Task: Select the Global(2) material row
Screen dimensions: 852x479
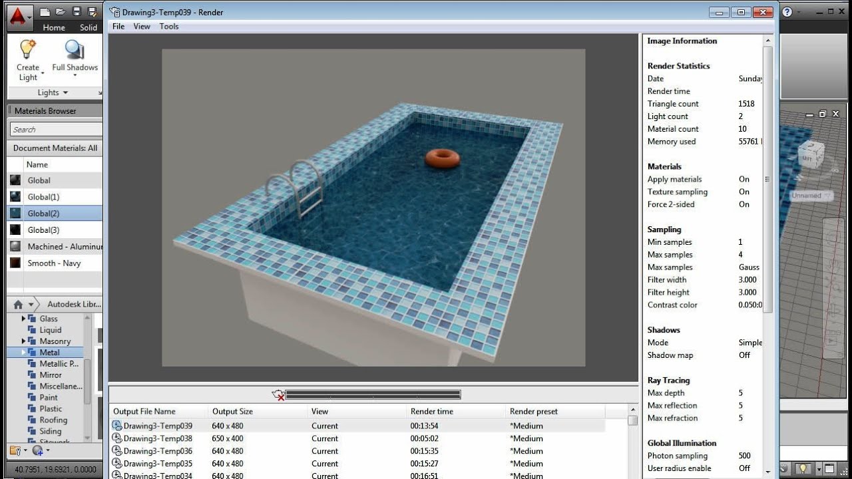Action: pyautogui.click(x=55, y=214)
